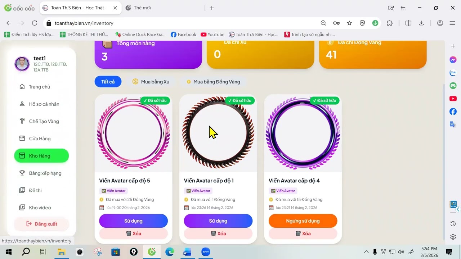Click the test1 user avatar photo
Viewport: 461px width, 259px height.
tap(22, 64)
